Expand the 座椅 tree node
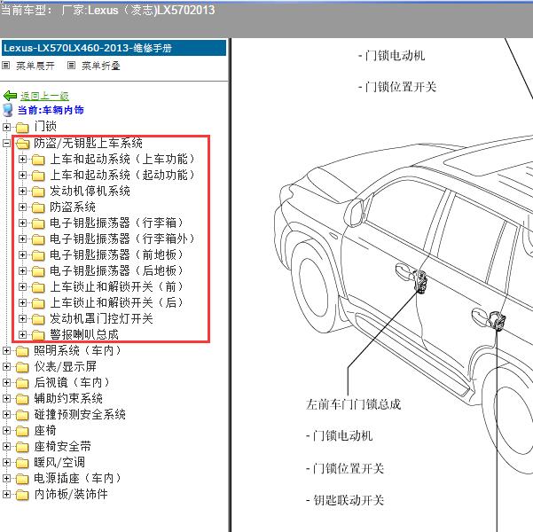 pos(6,431)
